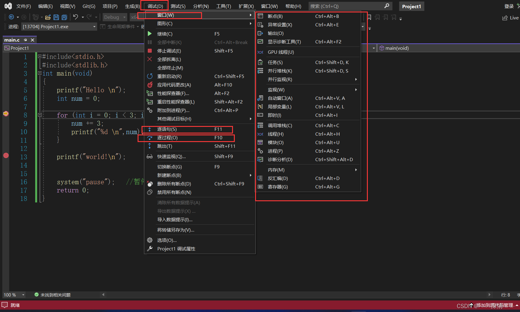Open Modules (模块) window

308,143
